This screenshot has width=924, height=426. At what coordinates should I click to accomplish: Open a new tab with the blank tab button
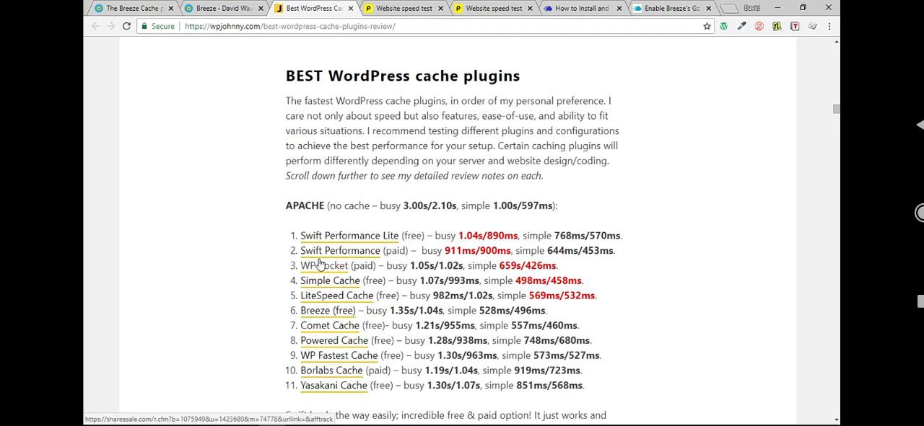pyautogui.click(x=729, y=9)
